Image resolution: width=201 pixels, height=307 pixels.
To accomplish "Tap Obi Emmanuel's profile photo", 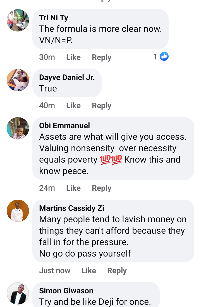I will (18, 128).
